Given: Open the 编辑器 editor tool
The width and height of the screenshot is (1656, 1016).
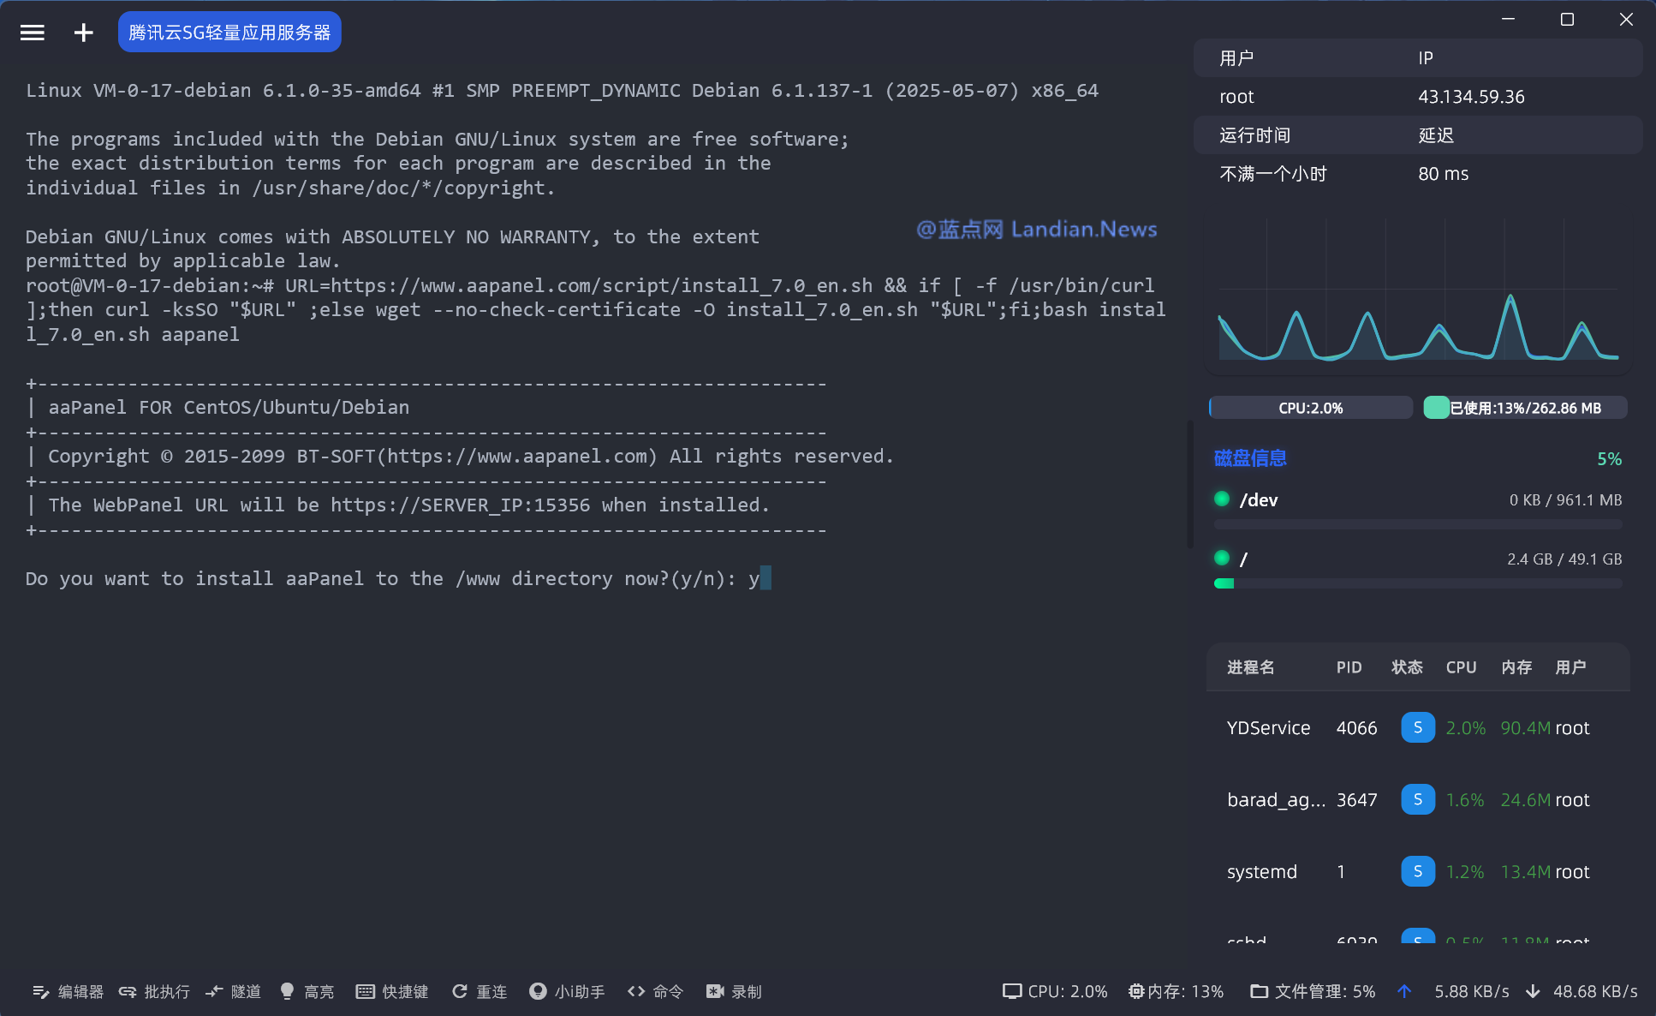Looking at the screenshot, I should pos(68,991).
